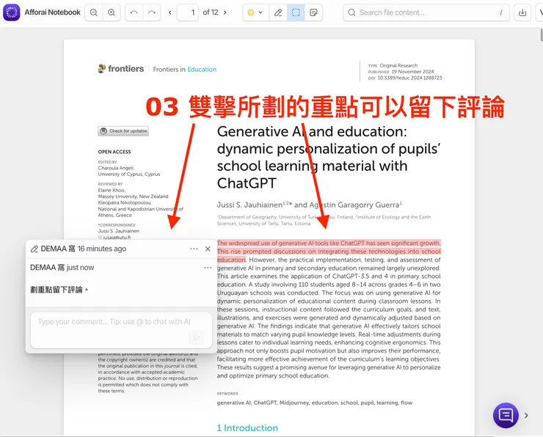Click the vertical scrollbar thumb
The height and width of the screenshot is (437, 543).
click(542, 35)
